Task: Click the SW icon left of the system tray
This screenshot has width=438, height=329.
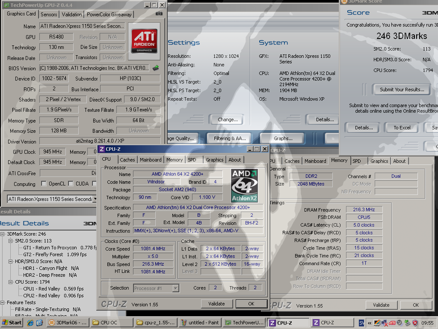Action: 361,323
